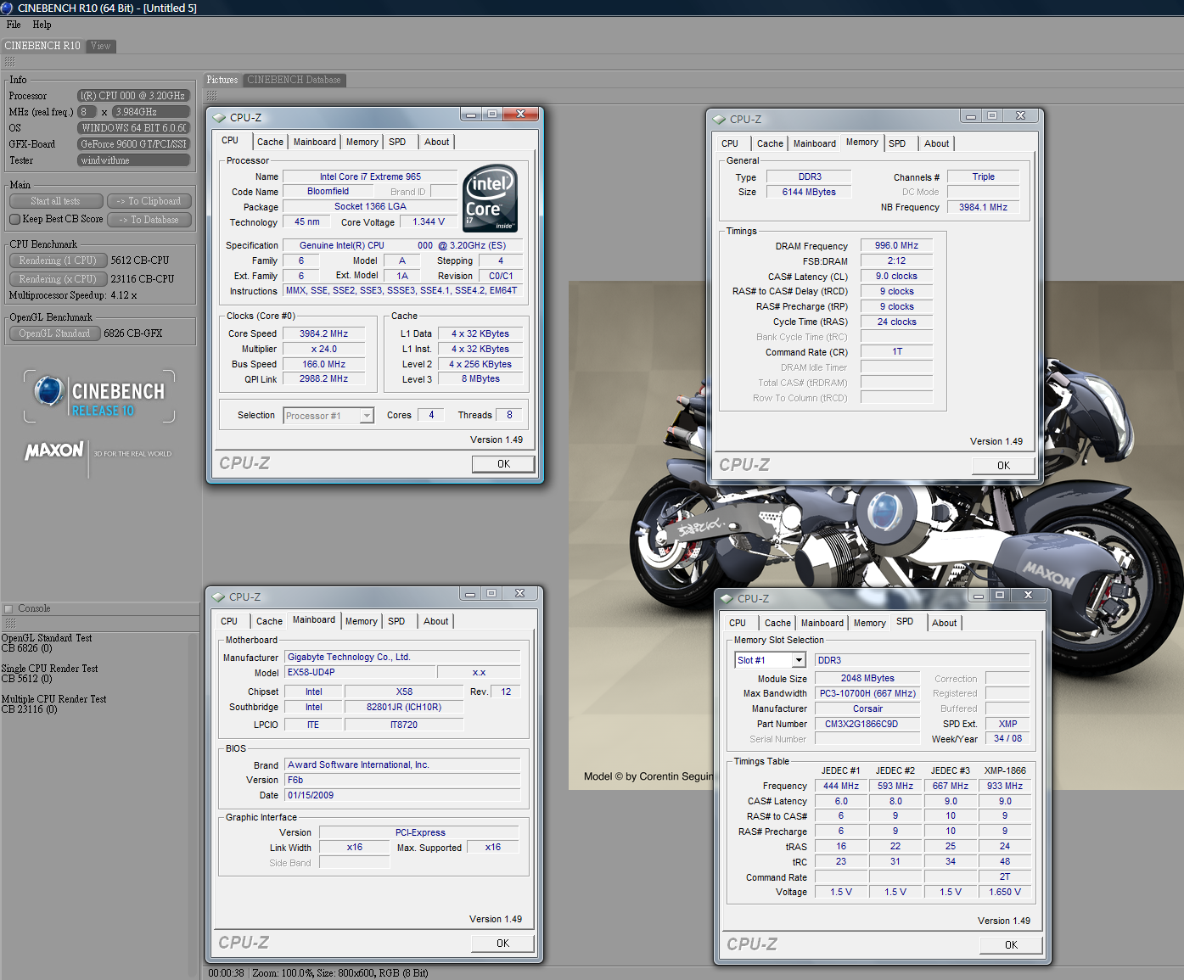Run the Rendering (x CPU) benchmark
Image resolution: width=1184 pixels, height=980 pixels.
(58, 279)
